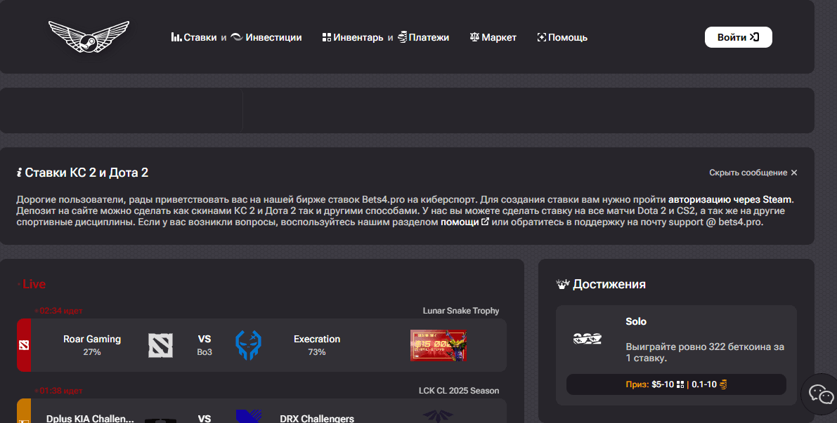
Task: Click the blue Execration team logo
Action: (248, 345)
